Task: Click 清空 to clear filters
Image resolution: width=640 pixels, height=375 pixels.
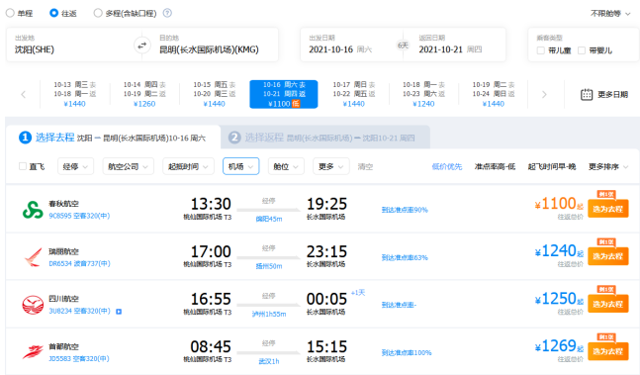Action: (x=365, y=166)
